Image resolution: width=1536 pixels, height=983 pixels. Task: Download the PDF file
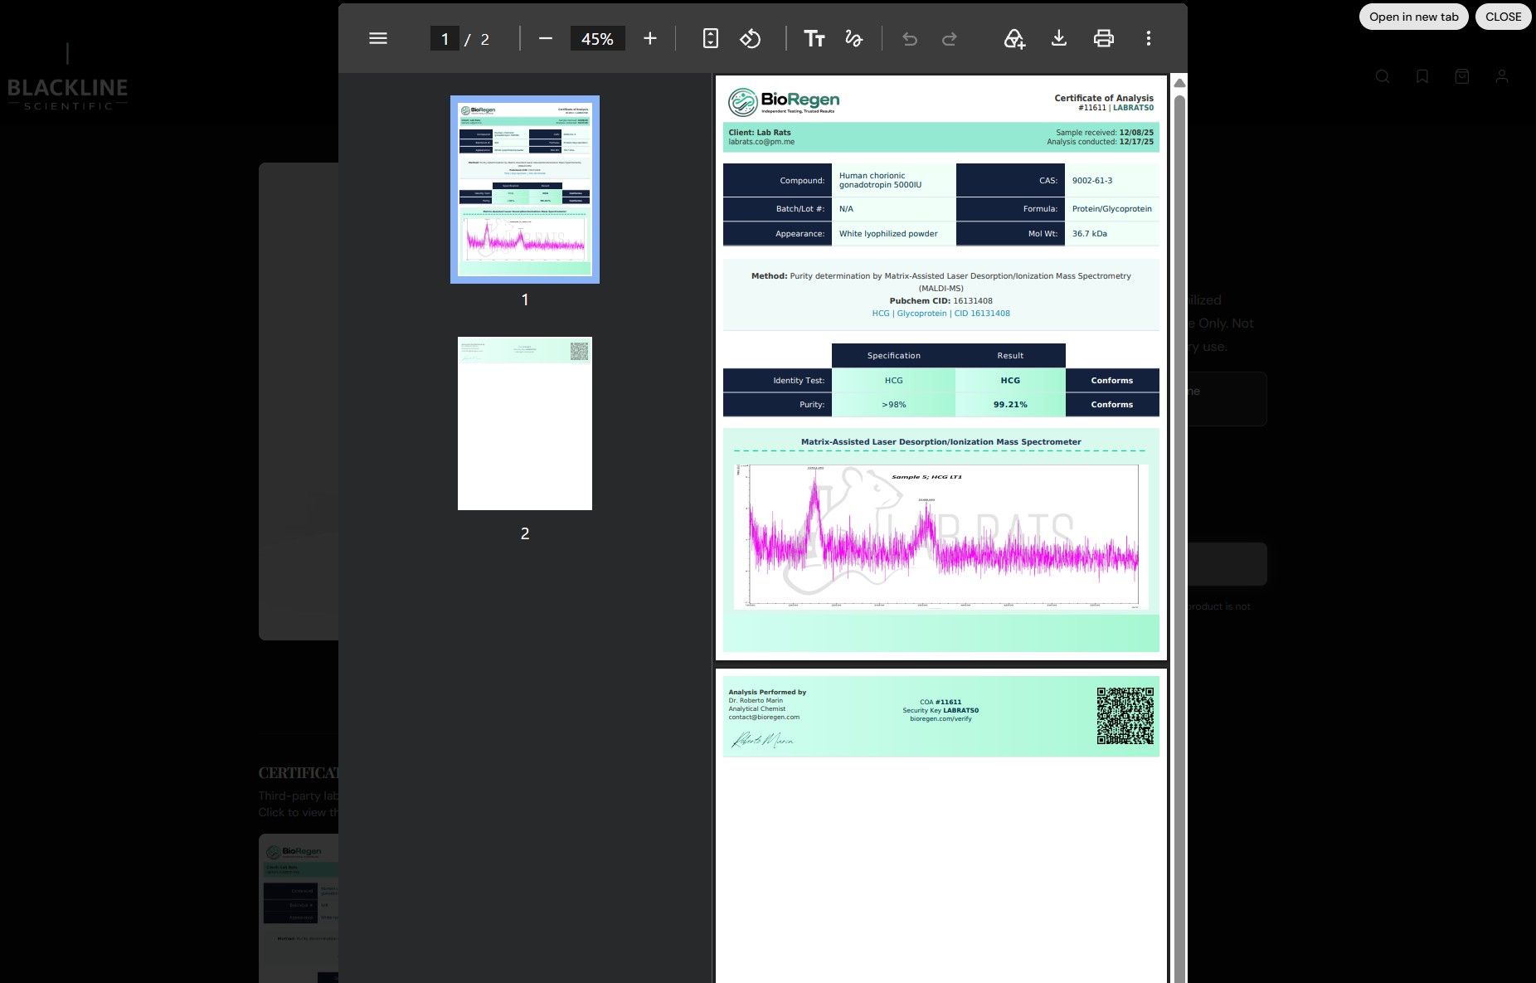click(x=1059, y=38)
